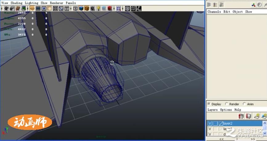Open the Lighting menu
267x141 pixels.
click(31, 3)
